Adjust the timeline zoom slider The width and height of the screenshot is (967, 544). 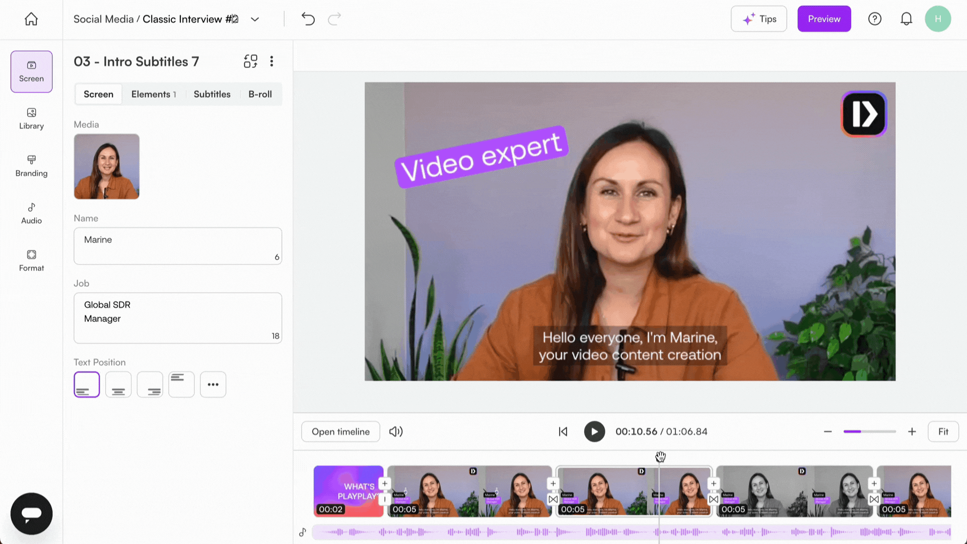pos(869,431)
